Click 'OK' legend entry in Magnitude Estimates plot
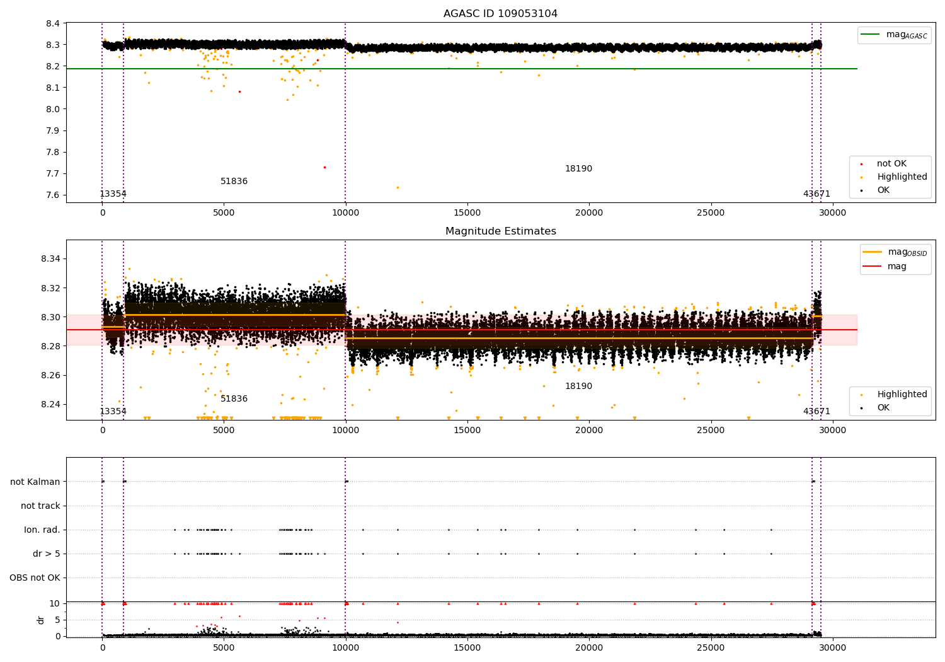The width and height of the screenshot is (945, 662). click(x=883, y=408)
